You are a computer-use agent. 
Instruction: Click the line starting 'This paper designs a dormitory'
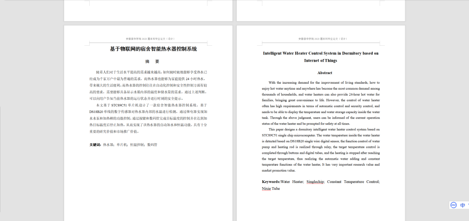point(324,129)
